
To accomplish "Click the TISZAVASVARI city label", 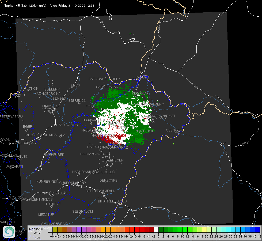I will (x=94, y=120).
